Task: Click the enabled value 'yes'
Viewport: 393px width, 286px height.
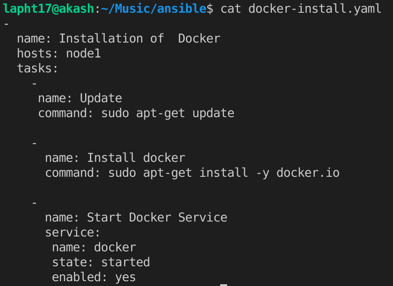Action: (125, 278)
